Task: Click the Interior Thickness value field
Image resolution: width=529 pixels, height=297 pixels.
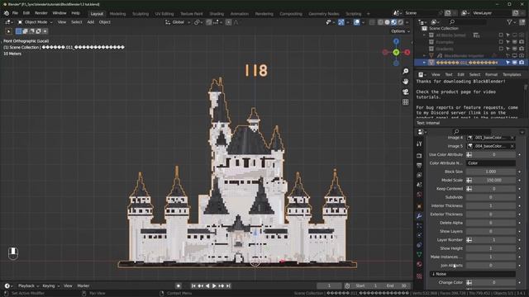Action: click(x=491, y=205)
